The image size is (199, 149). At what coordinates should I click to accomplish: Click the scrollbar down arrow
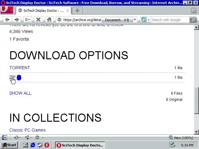click(196, 132)
